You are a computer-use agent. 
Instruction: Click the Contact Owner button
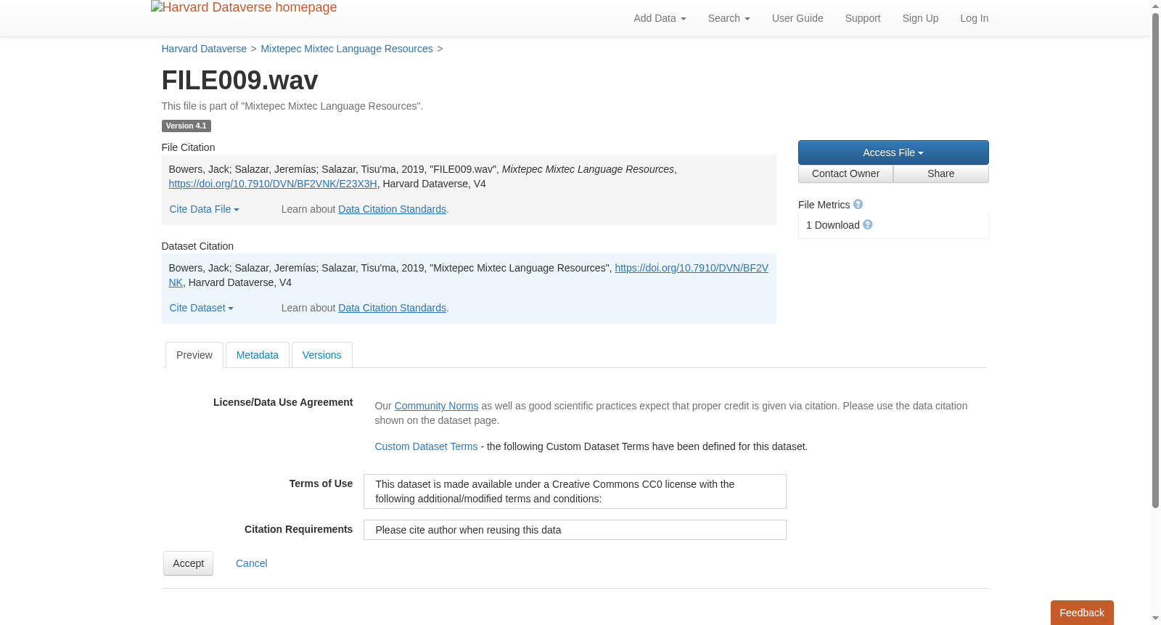click(845, 173)
